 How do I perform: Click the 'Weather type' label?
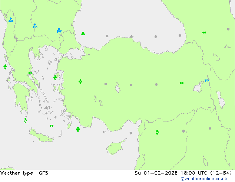(x=16, y=173)
